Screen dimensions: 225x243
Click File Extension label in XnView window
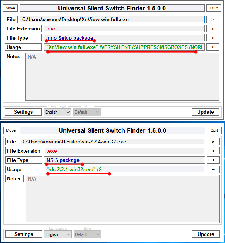23,29
